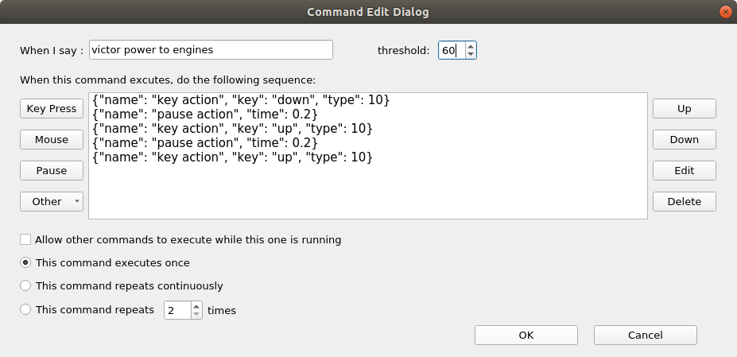Click Edit to modify selected action
The height and width of the screenshot is (357, 737).
[684, 171]
